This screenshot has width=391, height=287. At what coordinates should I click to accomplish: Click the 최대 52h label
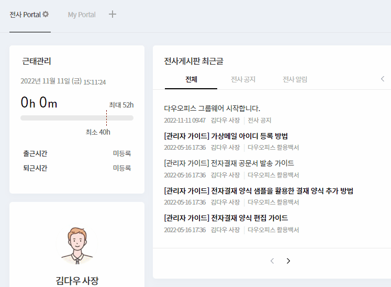[121, 105]
